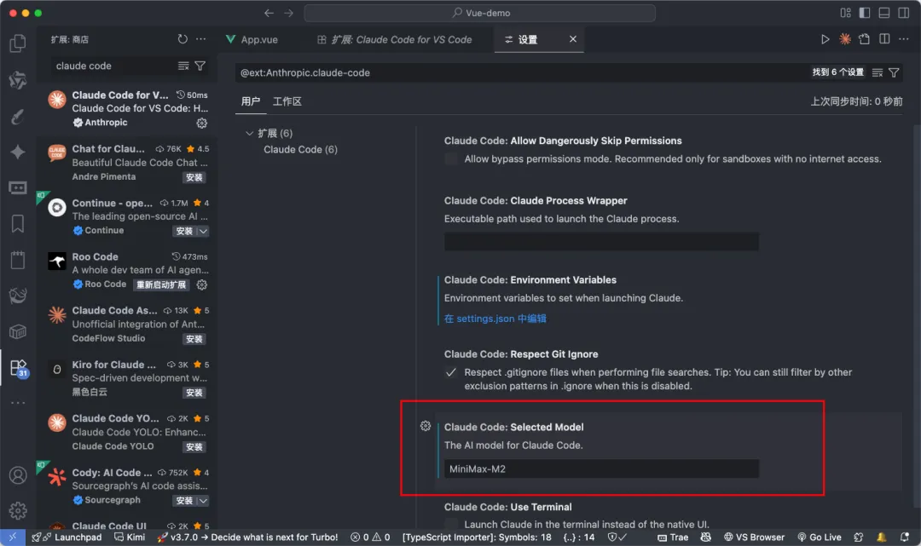The height and width of the screenshot is (546, 921).
Task: Open the Accounts icon in activity bar
Action: point(17,475)
